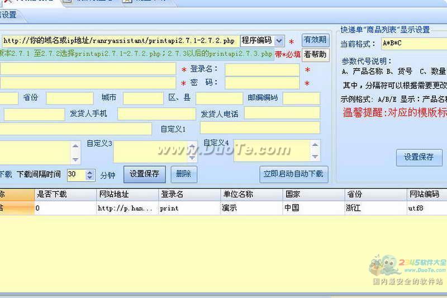Click 设置保存 in 快递单 display panel

coord(419,157)
